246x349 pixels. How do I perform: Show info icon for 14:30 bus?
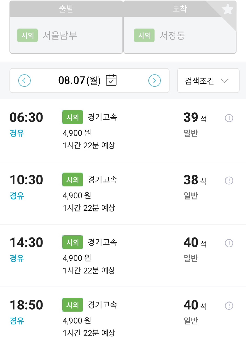(x=229, y=243)
